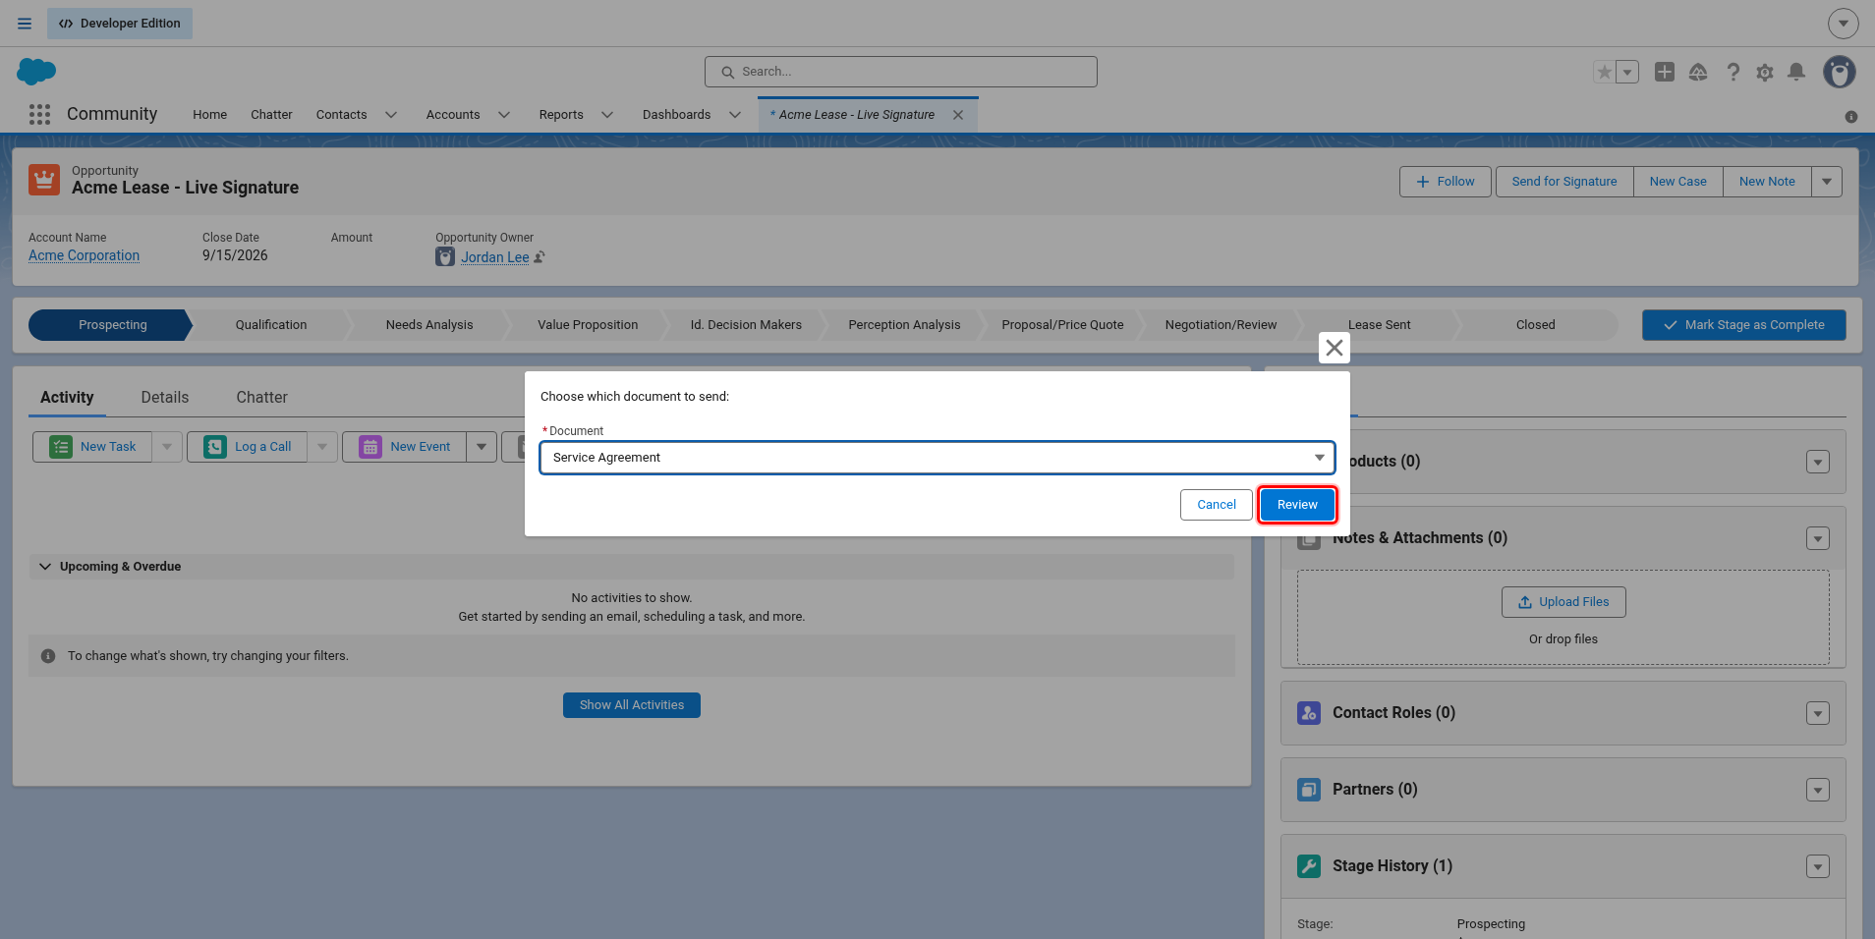The width and height of the screenshot is (1875, 939).
Task: Expand the Contacts nav chevron
Action: point(391,115)
